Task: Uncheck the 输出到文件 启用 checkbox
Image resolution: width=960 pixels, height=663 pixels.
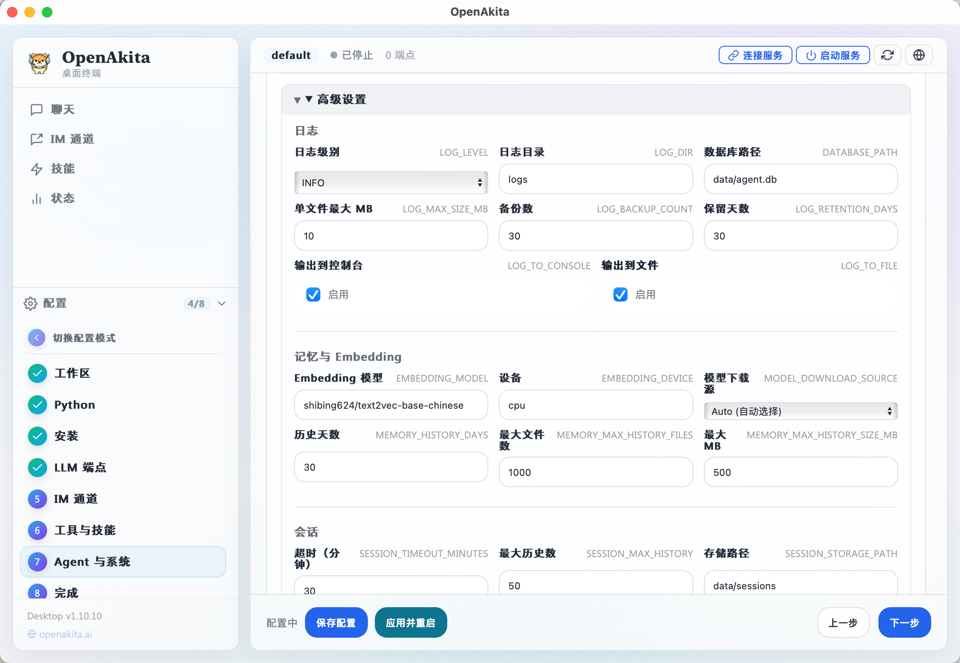Action: 620,294
